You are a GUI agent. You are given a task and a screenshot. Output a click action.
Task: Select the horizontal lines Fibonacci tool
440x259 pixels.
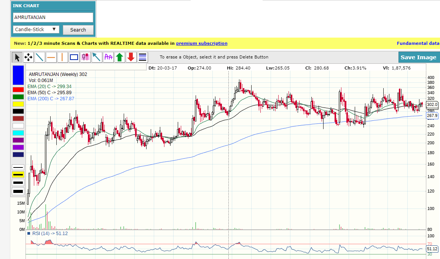click(x=143, y=57)
